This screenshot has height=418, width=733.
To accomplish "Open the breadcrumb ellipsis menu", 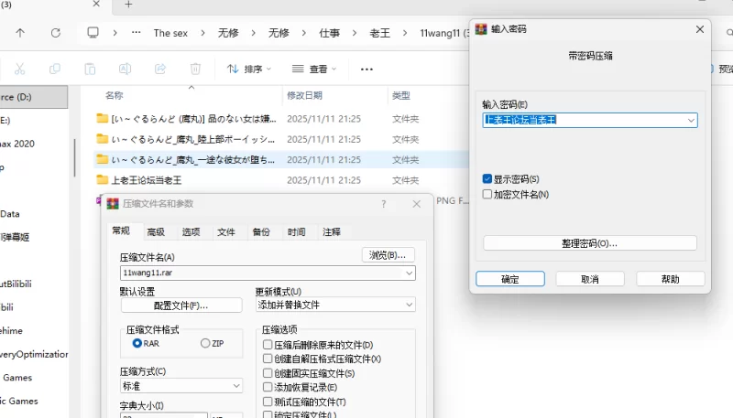I will pyautogui.click(x=136, y=33).
